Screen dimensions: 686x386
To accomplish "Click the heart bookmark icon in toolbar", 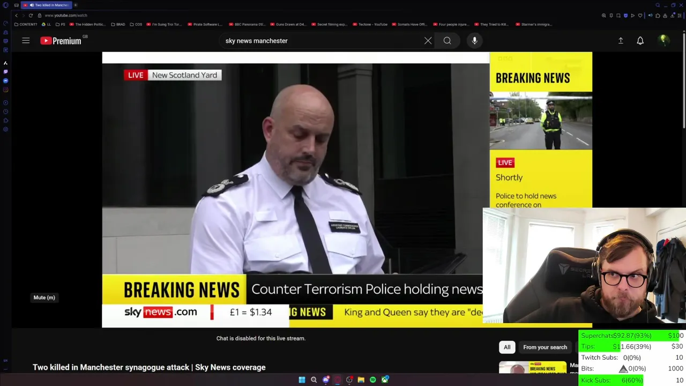I will point(640,16).
